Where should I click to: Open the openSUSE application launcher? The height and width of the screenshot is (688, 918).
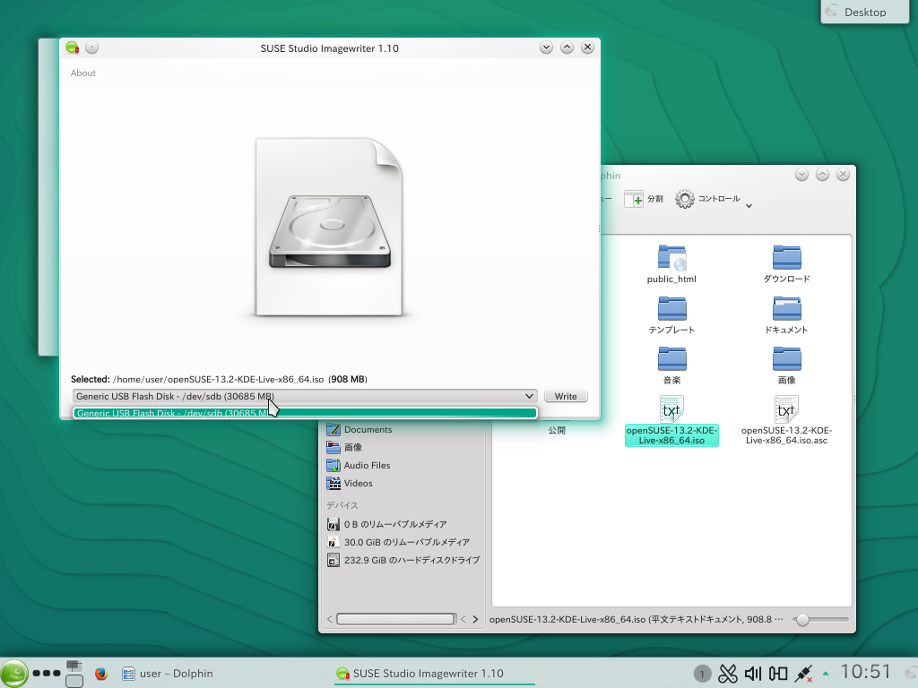[x=13, y=674]
